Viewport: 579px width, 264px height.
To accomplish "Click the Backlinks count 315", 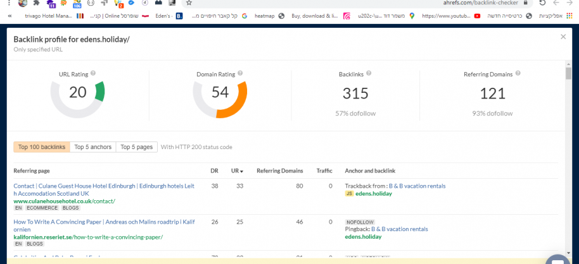I will (x=355, y=93).
